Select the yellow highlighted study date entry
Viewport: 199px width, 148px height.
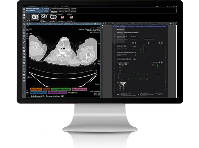click(x=54, y=12)
